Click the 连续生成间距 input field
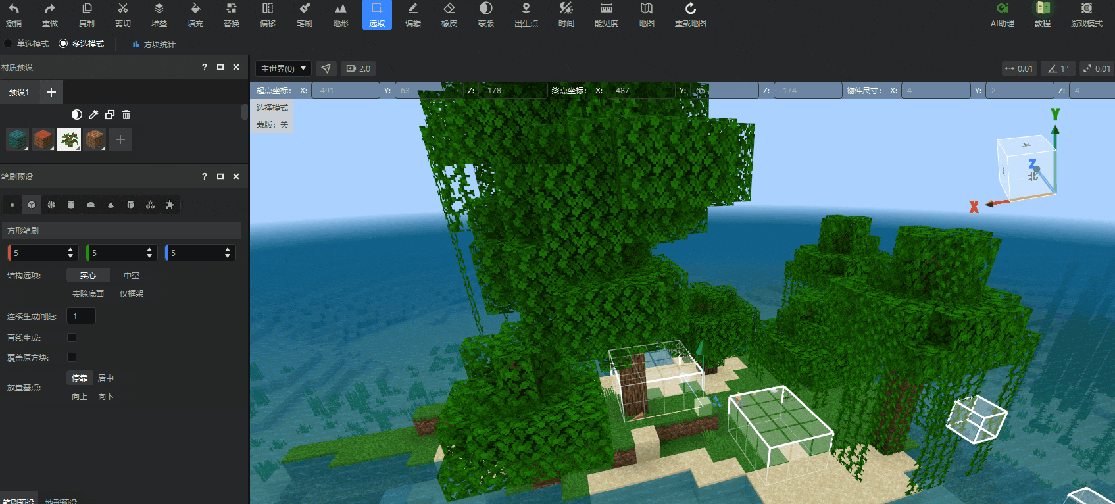 (82, 316)
